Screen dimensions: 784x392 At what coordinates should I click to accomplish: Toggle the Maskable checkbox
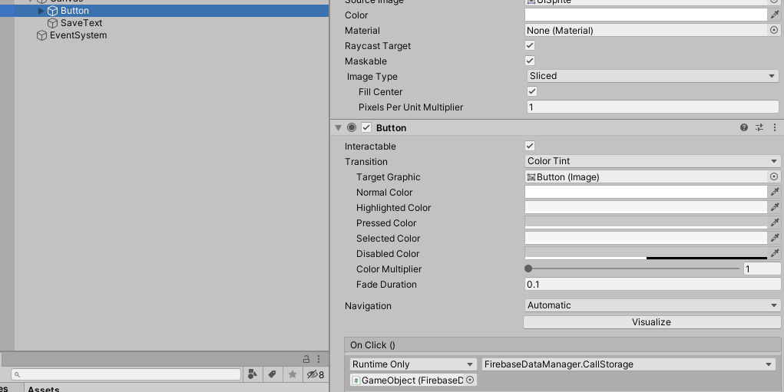coord(530,61)
